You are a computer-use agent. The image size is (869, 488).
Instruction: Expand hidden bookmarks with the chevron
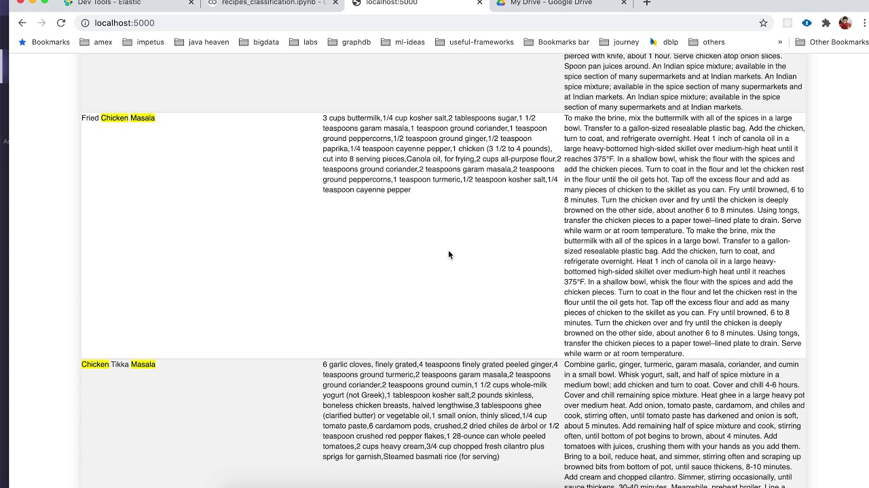point(780,42)
